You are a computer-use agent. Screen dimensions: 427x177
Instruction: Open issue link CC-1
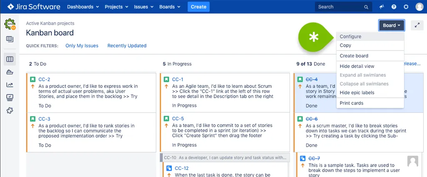pos(177,80)
